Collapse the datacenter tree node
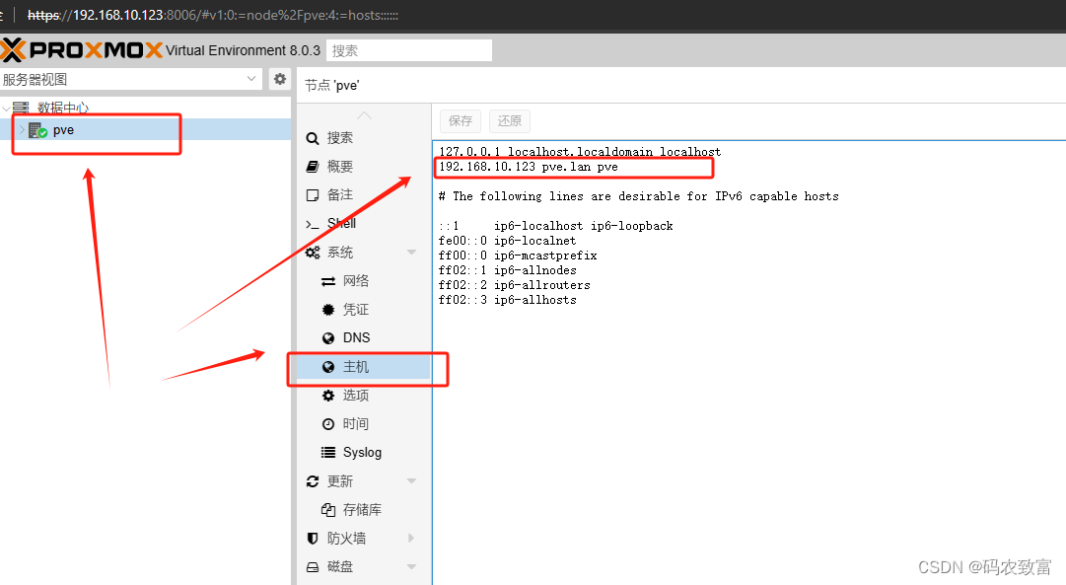This screenshot has width=1066, height=585. (6, 108)
